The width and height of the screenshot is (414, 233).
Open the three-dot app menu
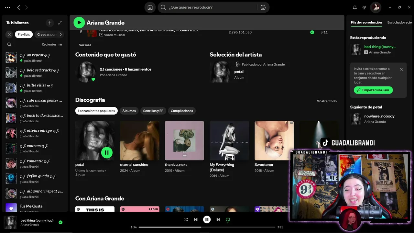8,7
